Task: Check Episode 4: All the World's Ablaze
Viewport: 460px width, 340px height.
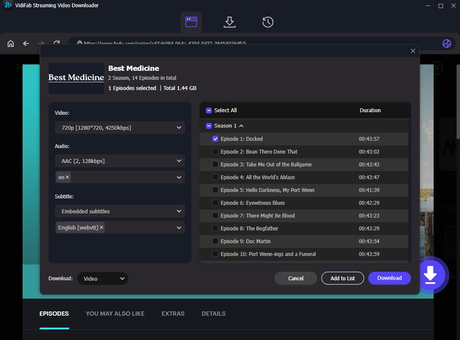Action: (215, 177)
